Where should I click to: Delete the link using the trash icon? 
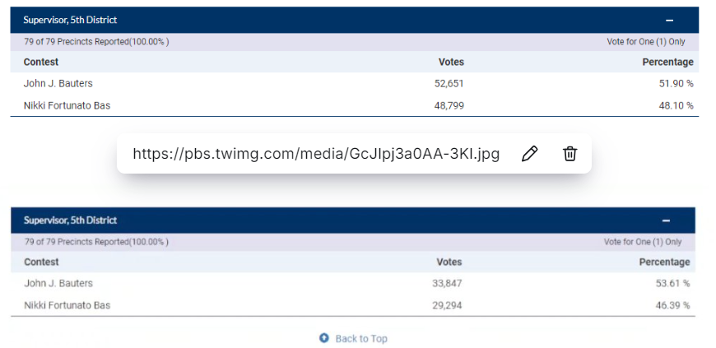(570, 154)
